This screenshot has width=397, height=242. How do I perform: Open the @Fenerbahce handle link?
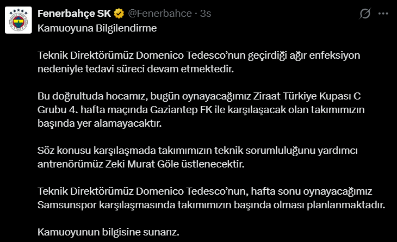[x=160, y=14]
